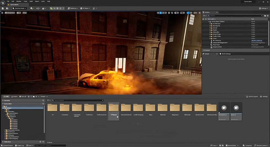
Task: Switch to the World Settings tab
Action: (x=225, y=54)
